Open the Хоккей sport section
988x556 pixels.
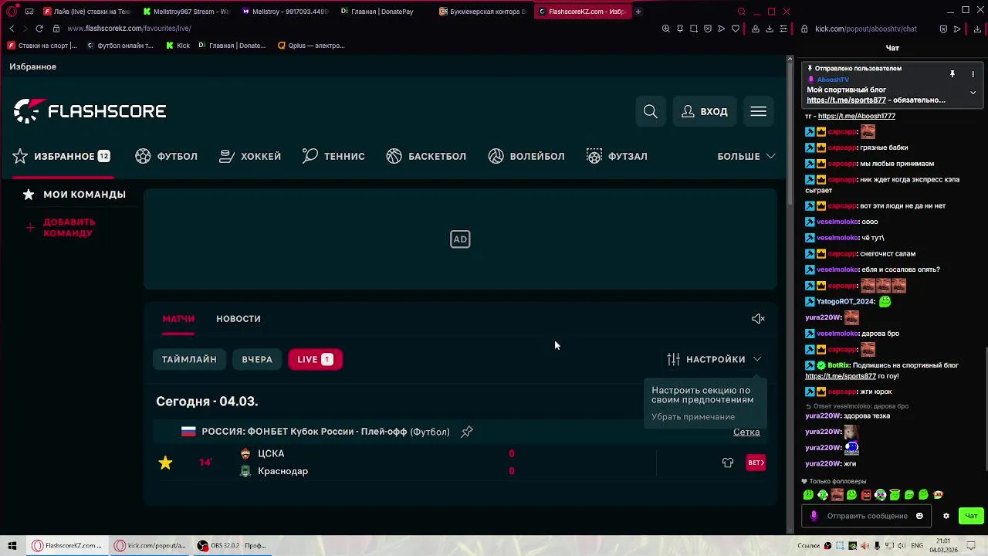click(250, 156)
